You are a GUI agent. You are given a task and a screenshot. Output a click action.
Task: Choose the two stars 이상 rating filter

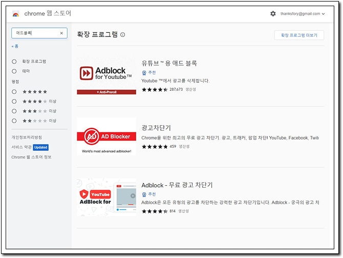pyautogui.click(x=14, y=121)
